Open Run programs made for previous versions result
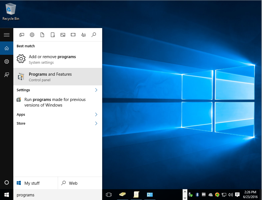The image size is (262, 200). [x=58, y=102]
